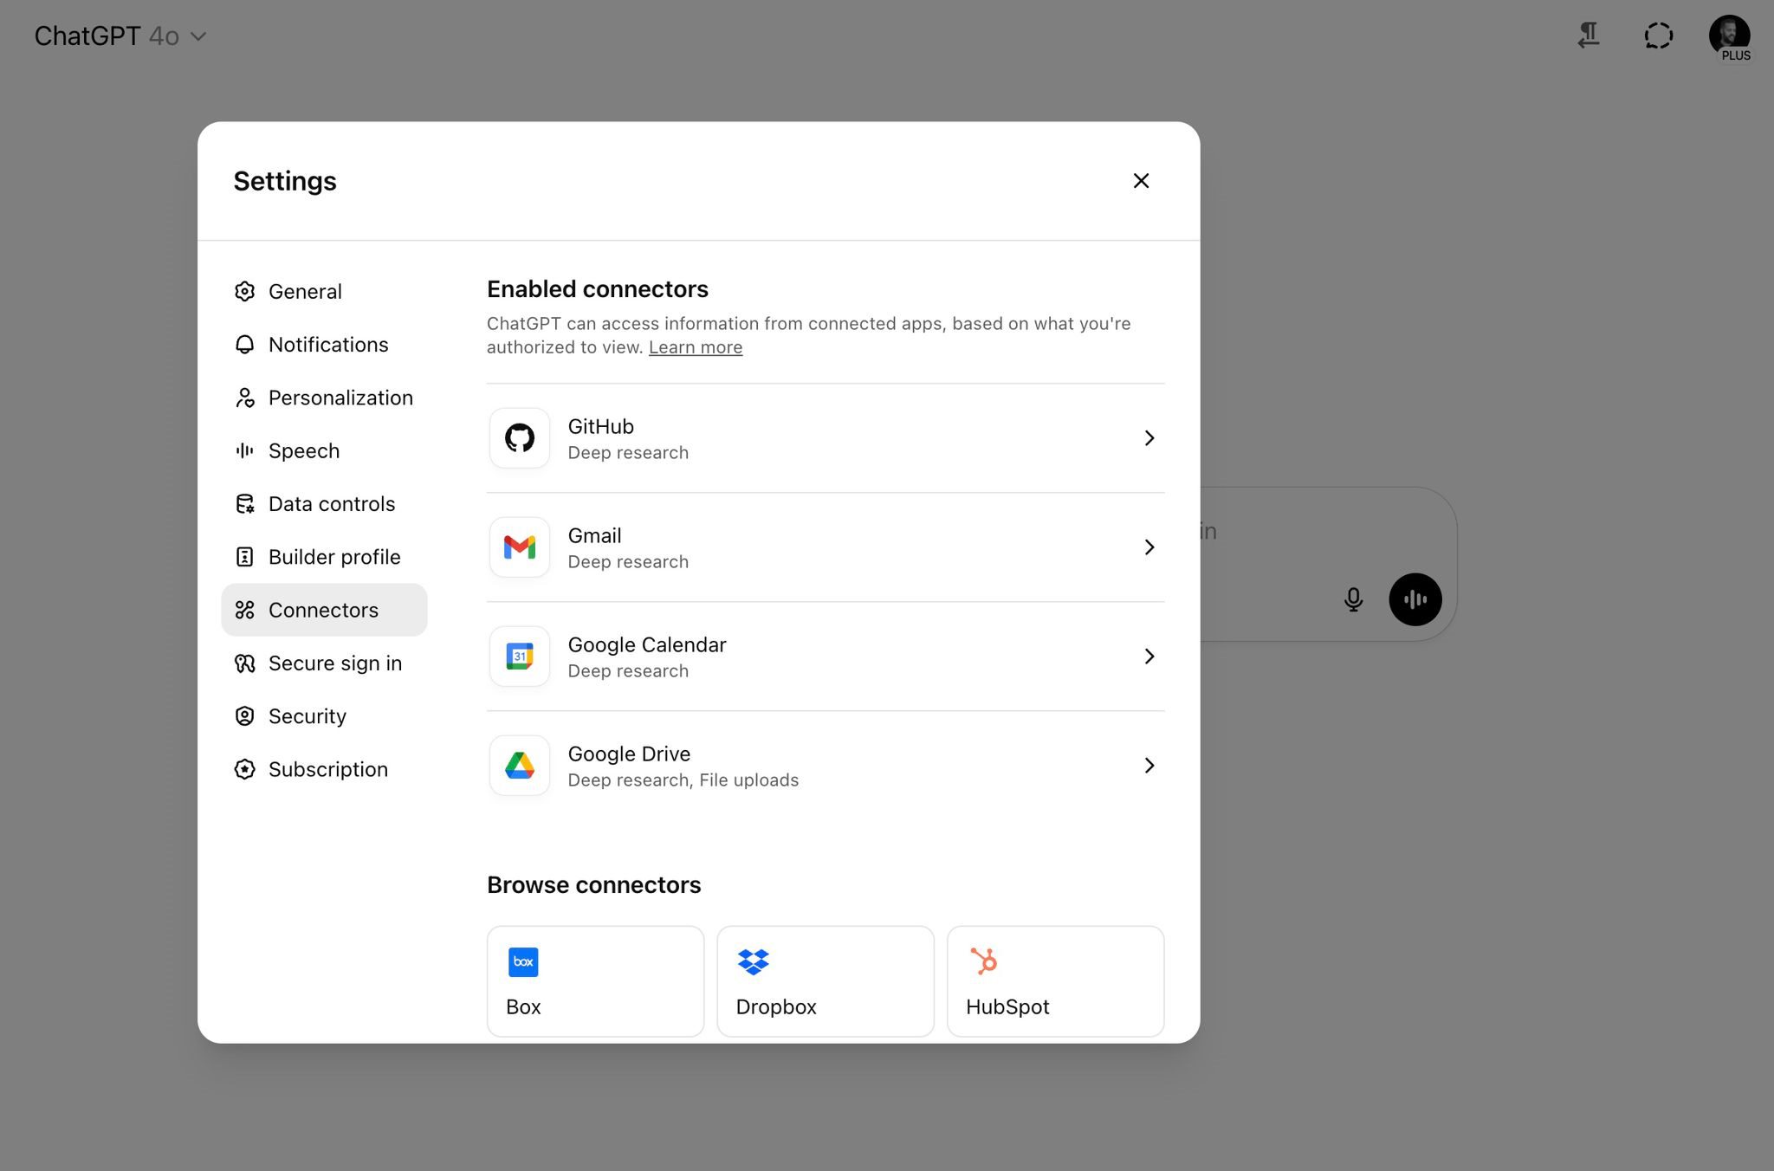
Task: Close the Settings dialog
Action: click(1141, 180)
